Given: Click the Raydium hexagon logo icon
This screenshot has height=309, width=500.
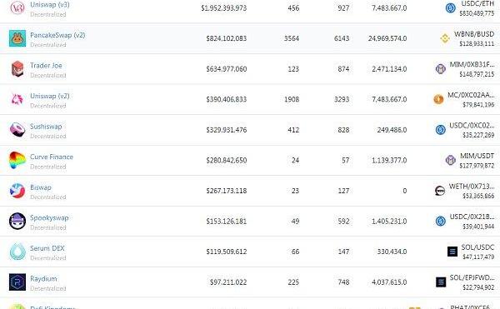Looking at the screenshot, I should click(x=17, y=282).
